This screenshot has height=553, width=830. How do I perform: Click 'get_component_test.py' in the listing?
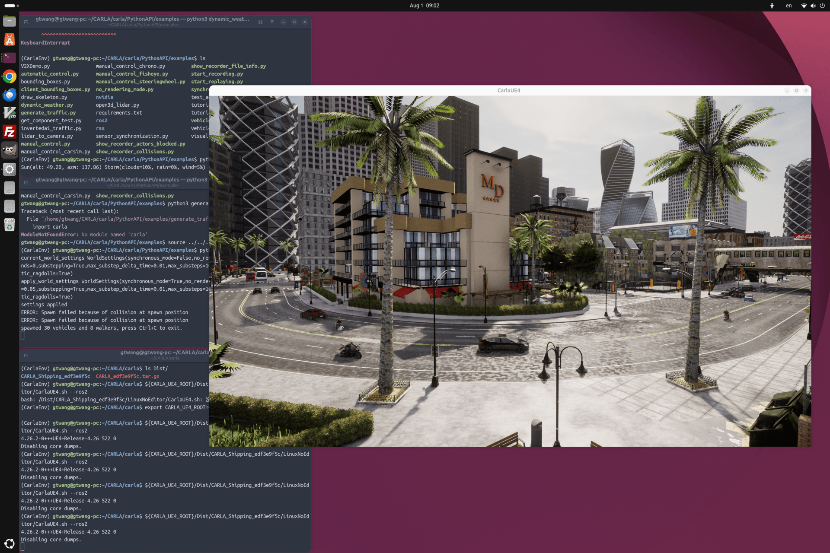coord(51,121)
